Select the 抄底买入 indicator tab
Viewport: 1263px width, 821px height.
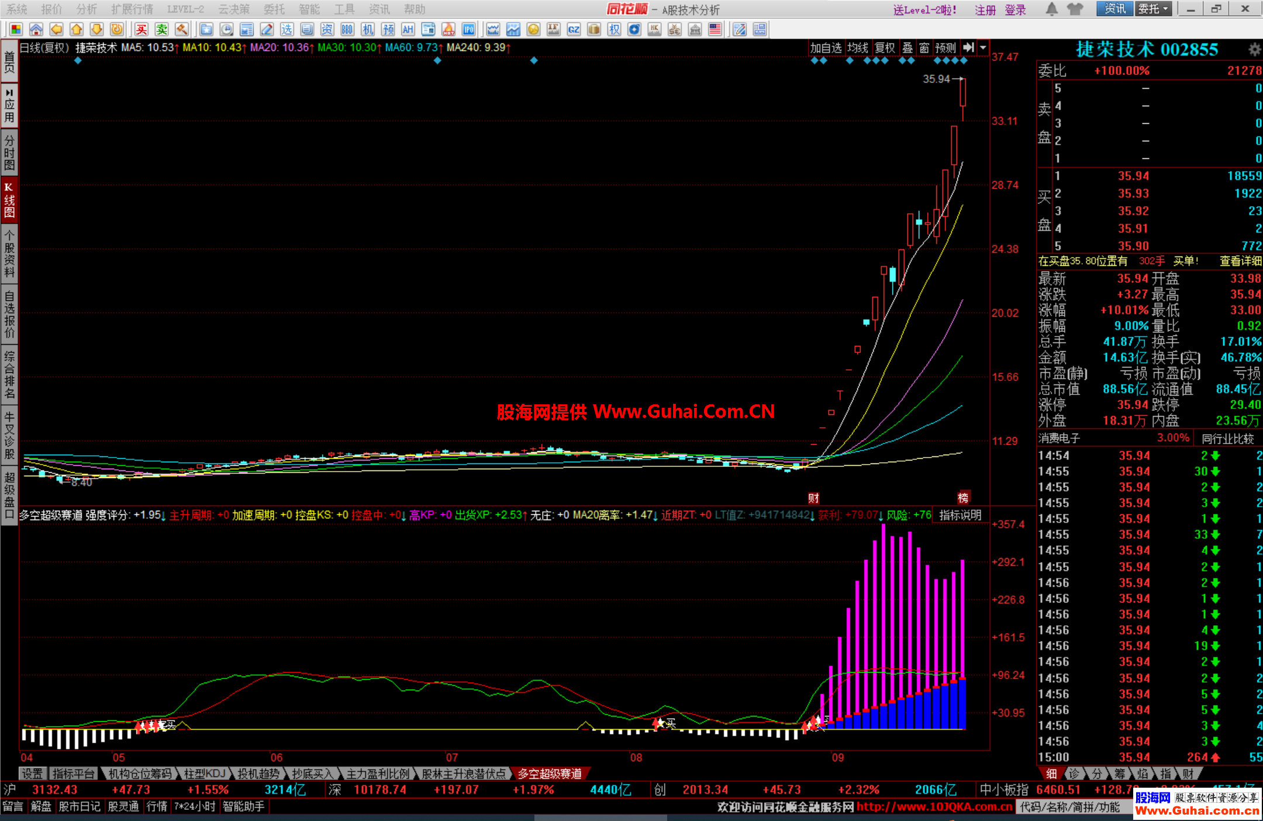tap(312, 774)
